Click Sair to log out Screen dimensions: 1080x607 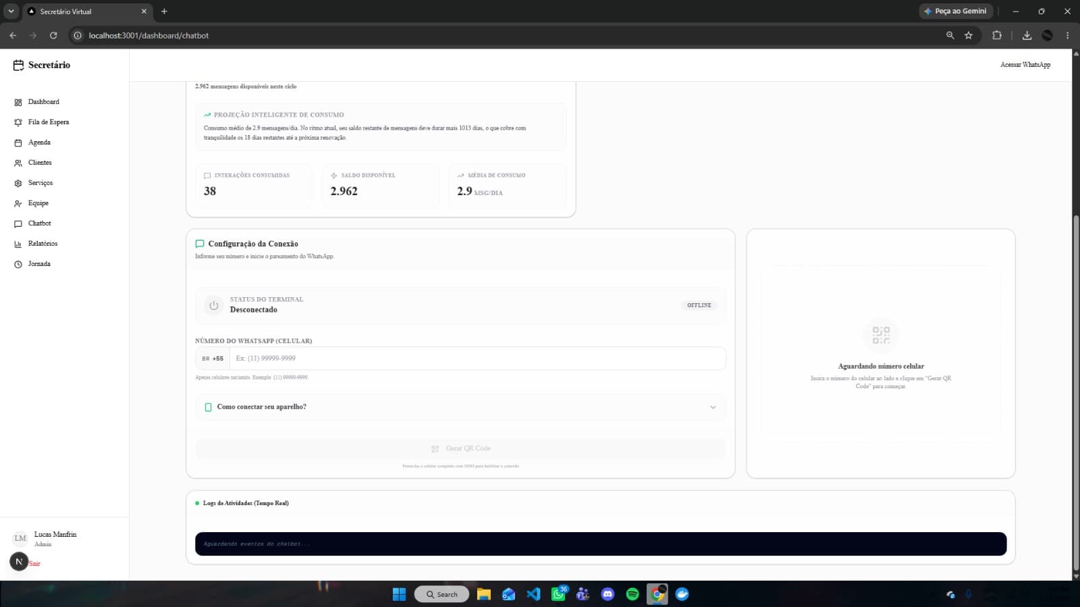[34, 563]
